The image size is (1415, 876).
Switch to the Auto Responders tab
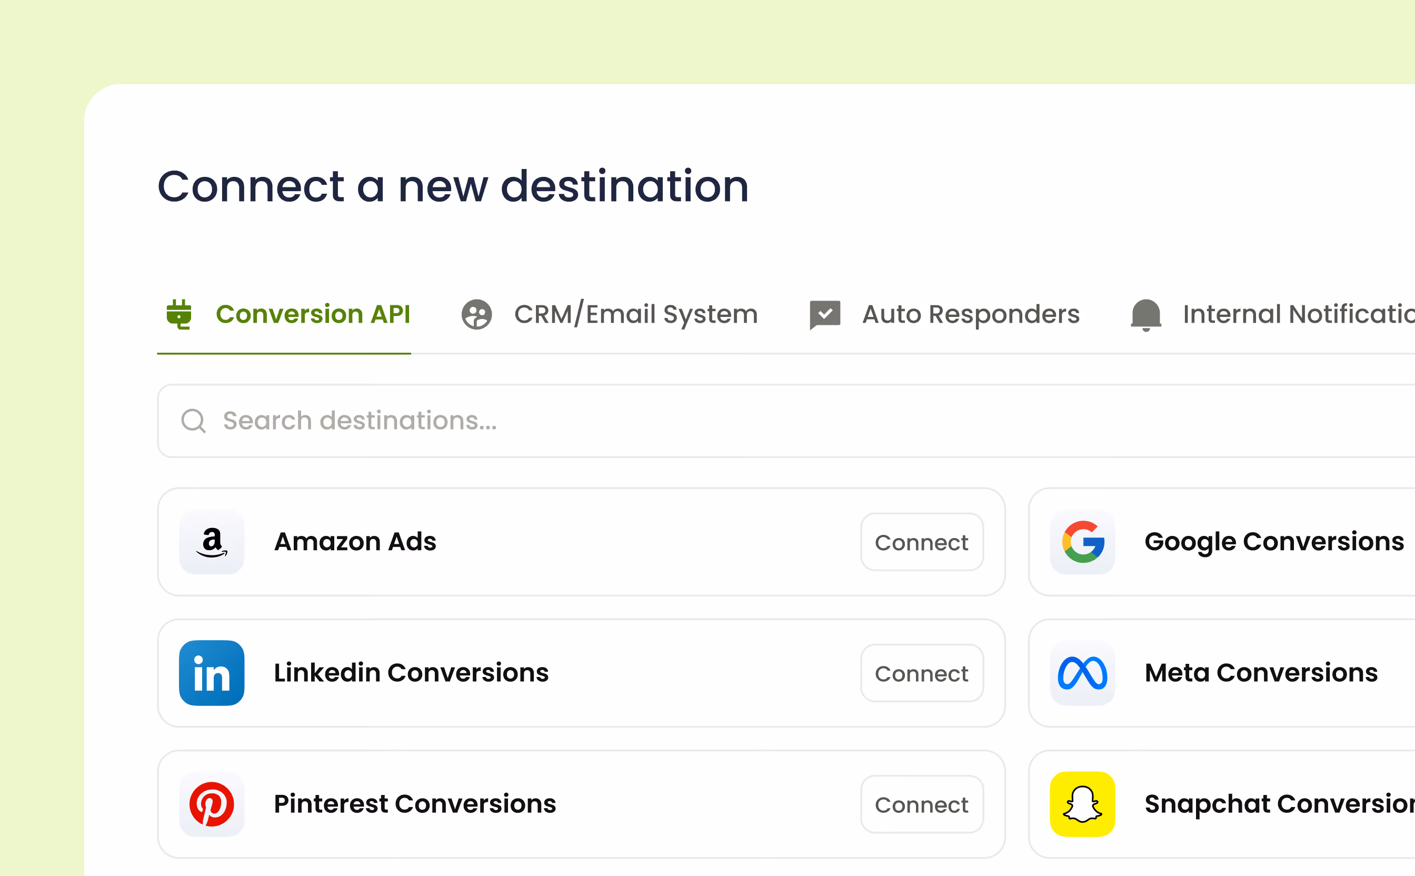tap(945, 315)
